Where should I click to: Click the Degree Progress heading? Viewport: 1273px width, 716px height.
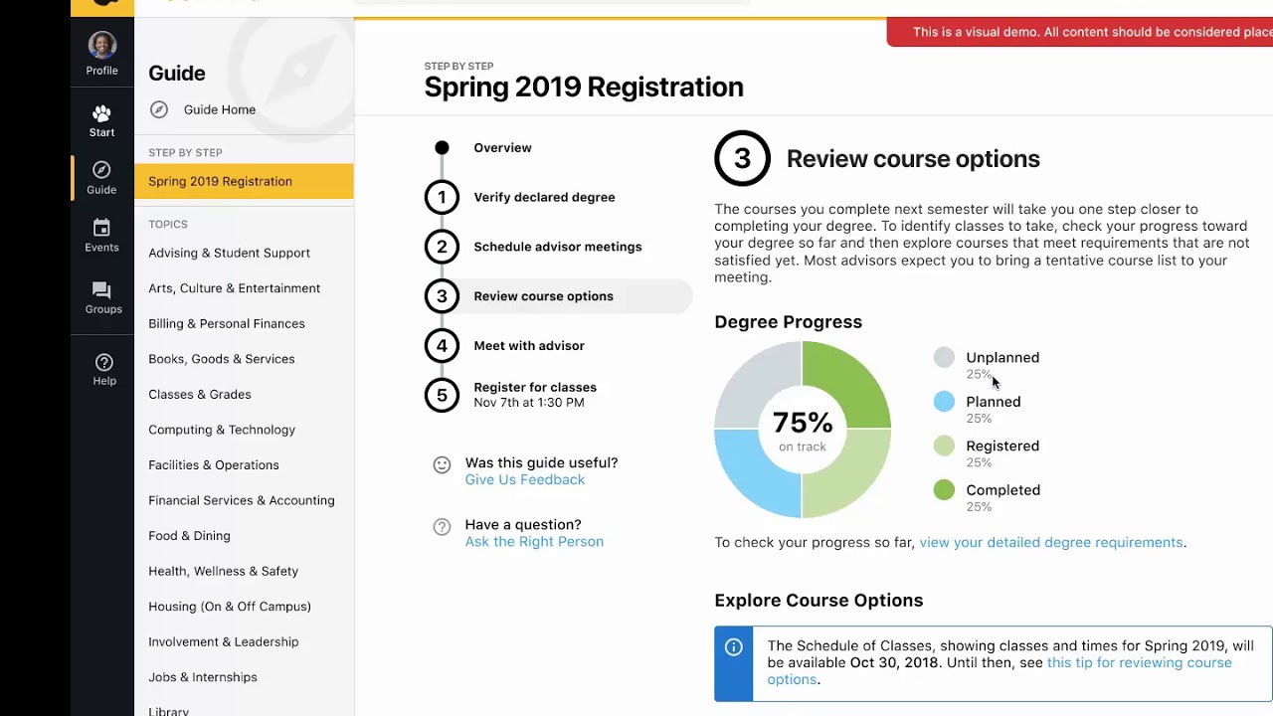pyautogui.click(x=788, y=322)
